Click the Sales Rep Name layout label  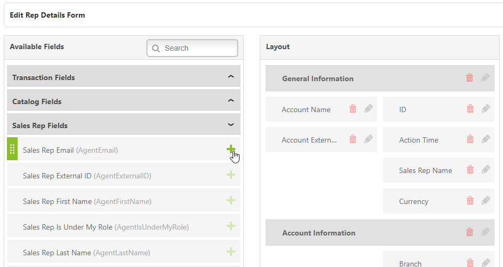coord(425,170)
